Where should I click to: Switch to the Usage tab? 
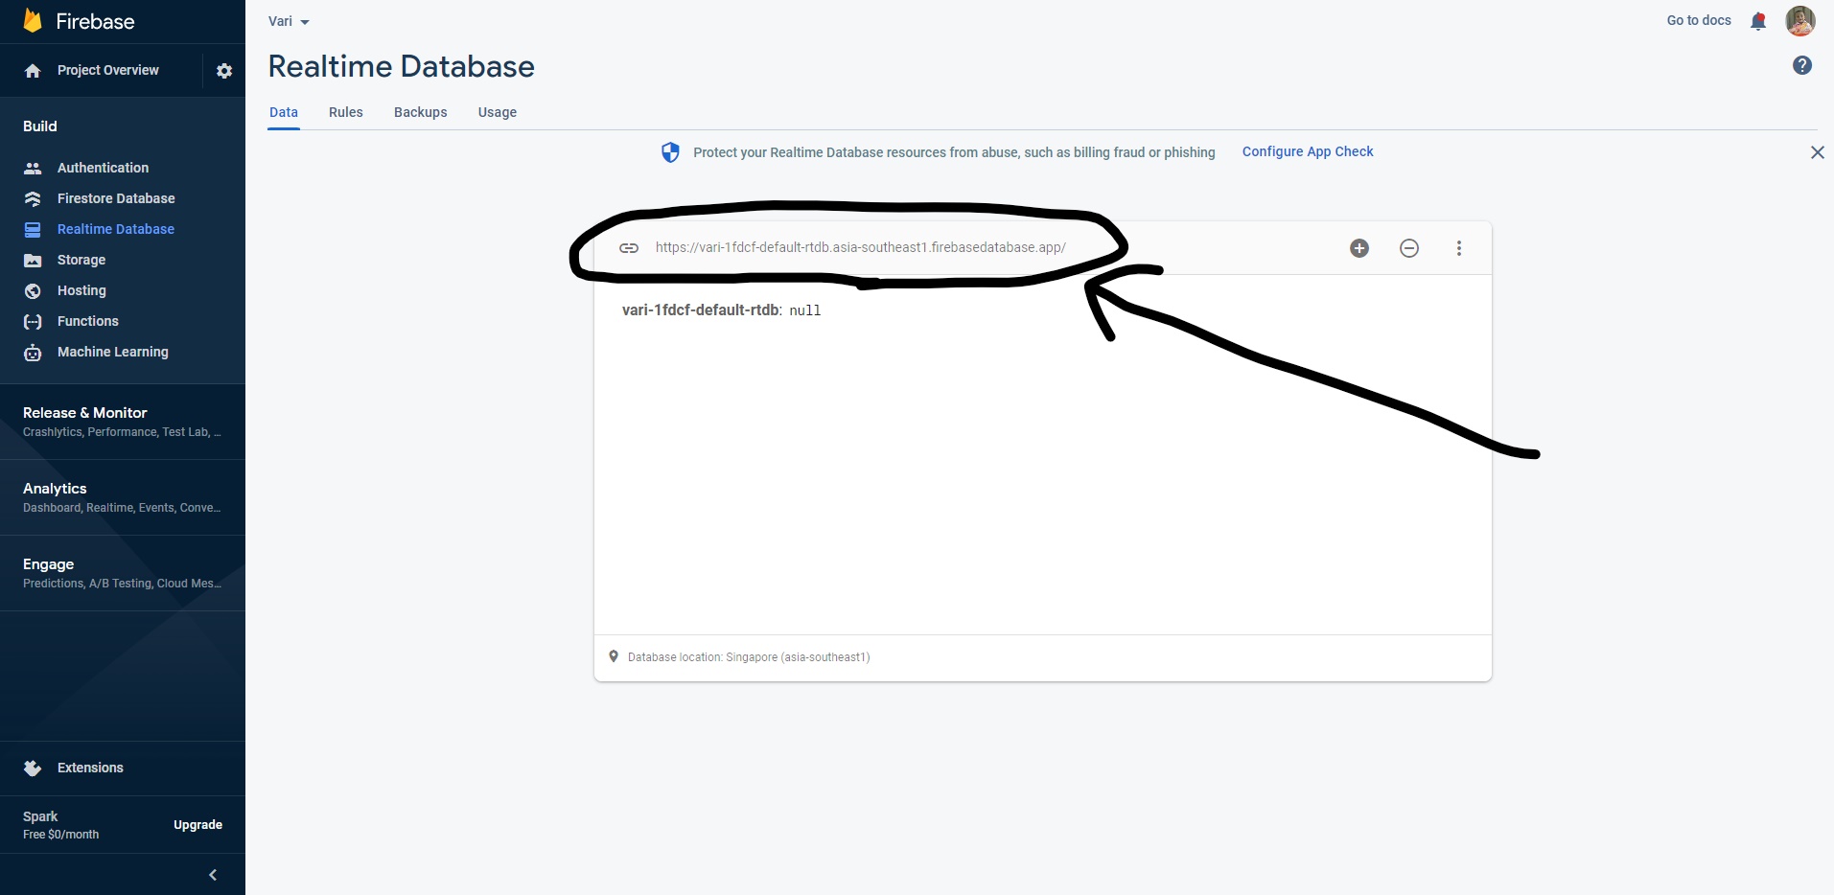click(498, 112)
